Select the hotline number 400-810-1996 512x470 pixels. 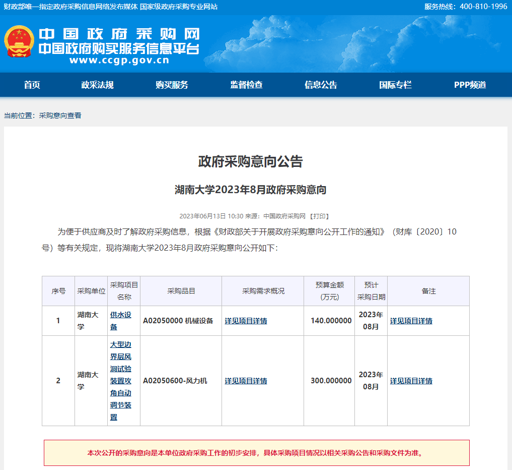tap(483, 7)
